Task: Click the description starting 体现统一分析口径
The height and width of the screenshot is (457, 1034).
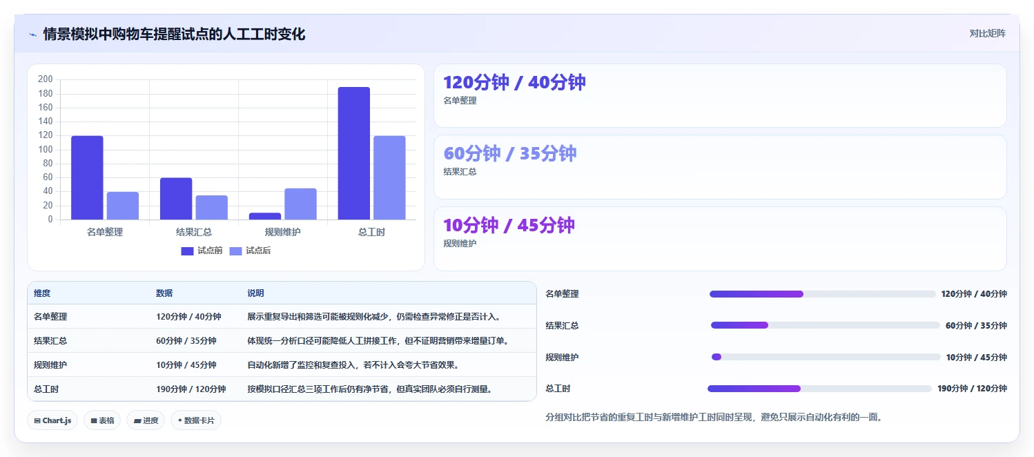Action: (x=378, y=341)
